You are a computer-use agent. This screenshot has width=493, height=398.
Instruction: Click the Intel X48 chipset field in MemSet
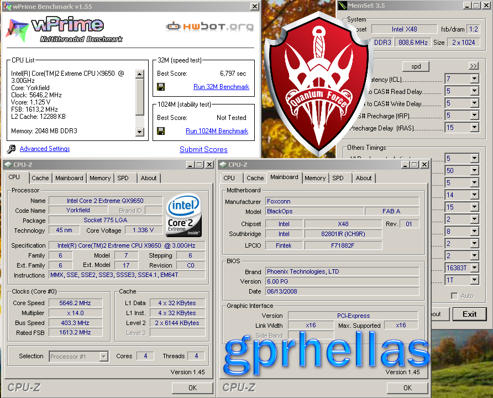click(405, 29)
